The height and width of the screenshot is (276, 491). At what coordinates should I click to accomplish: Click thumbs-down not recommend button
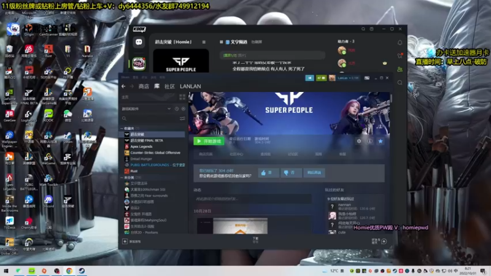(291, 173)
